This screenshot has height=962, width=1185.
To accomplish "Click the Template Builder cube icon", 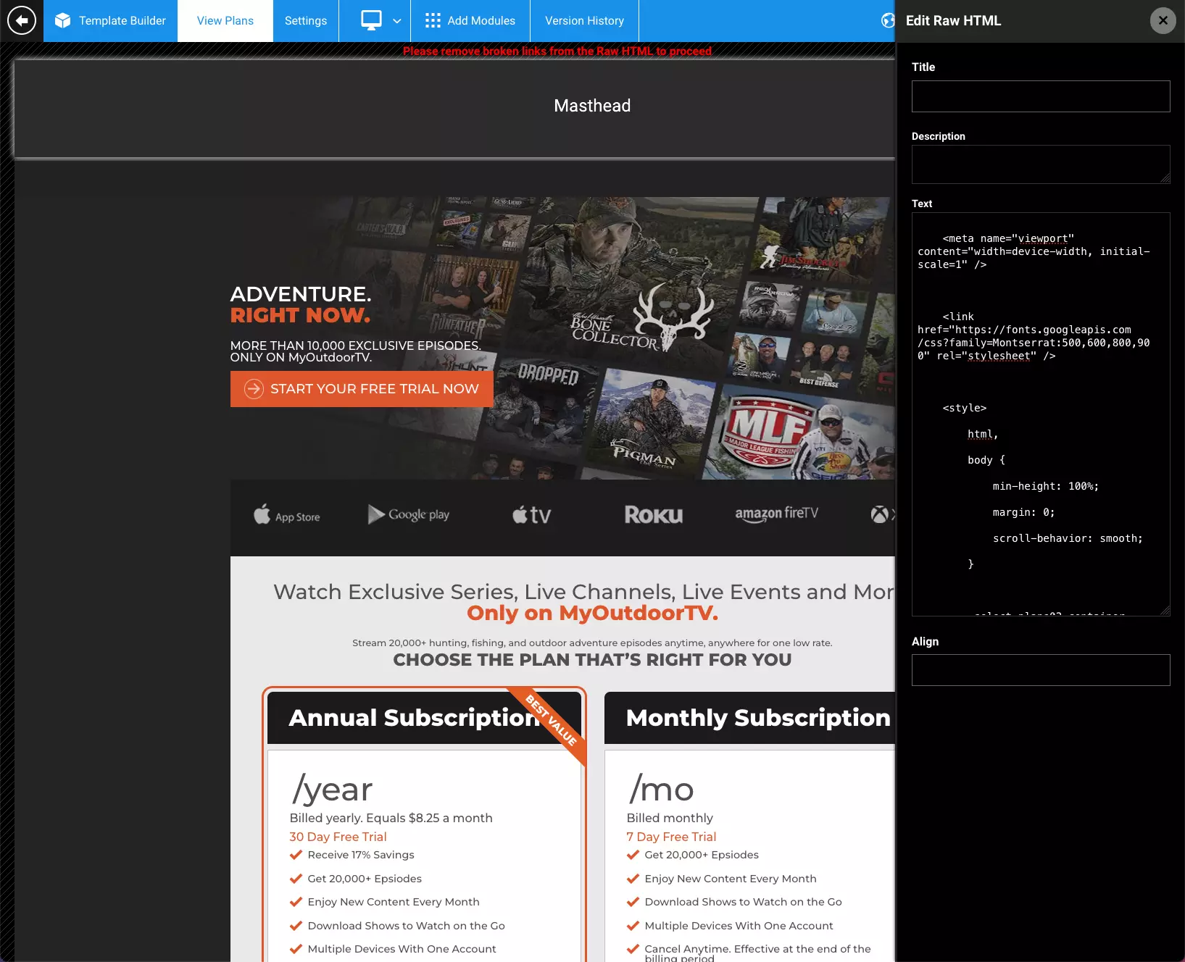I will [x=63, y=20].
